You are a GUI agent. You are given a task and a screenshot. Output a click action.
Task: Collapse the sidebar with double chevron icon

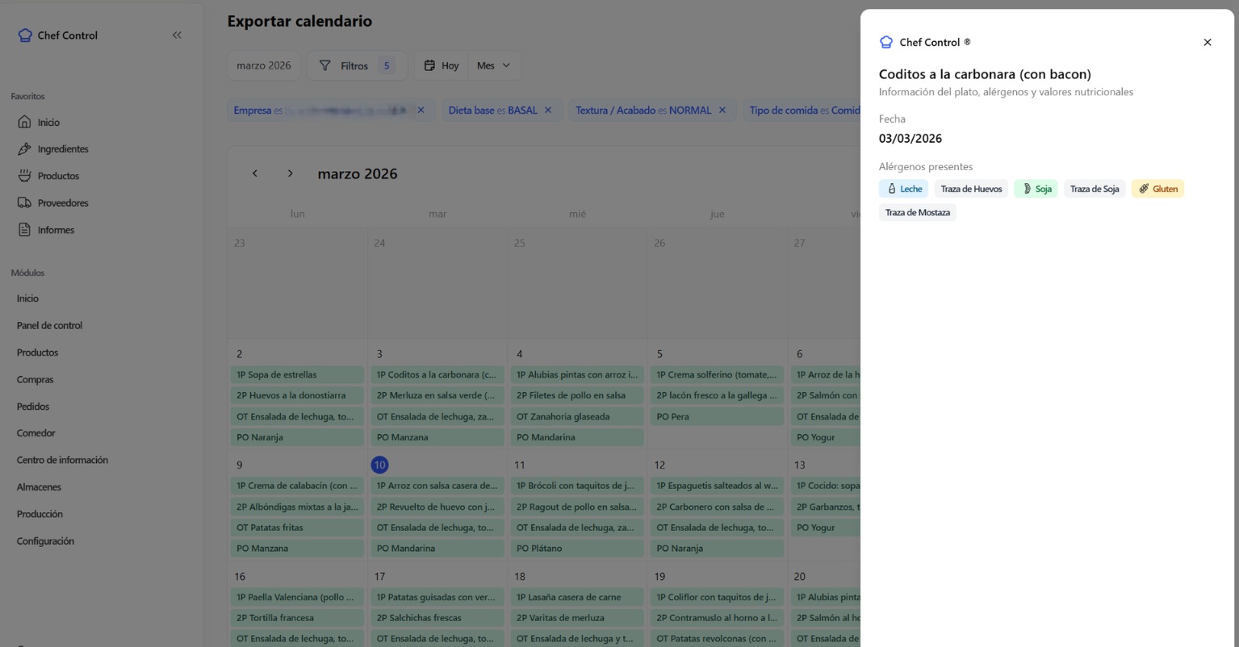point(177,35)
